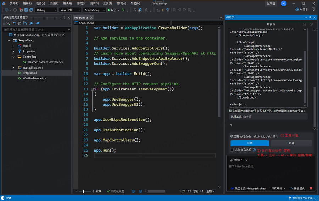Click the paperclip Add Context icon
This screenshot has width=319, height=201.
231,160
